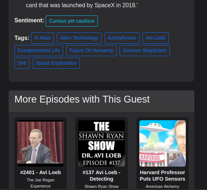
Task: Click the Future Of Humanity tag
Action: (x=91, y=50)
